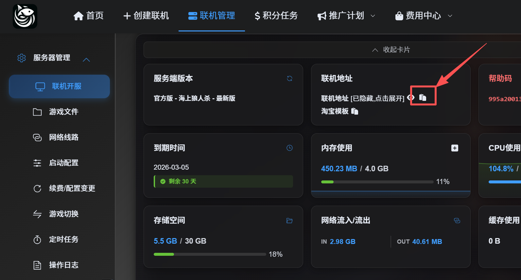Collapse the 服务器管理 sidebar section

86,60
